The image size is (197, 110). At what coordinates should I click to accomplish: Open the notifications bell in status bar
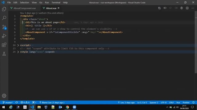pos(194,103)
